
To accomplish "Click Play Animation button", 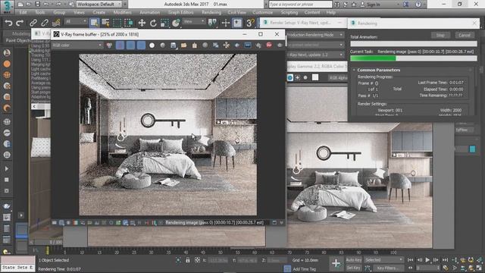I will tap(427, 260).
